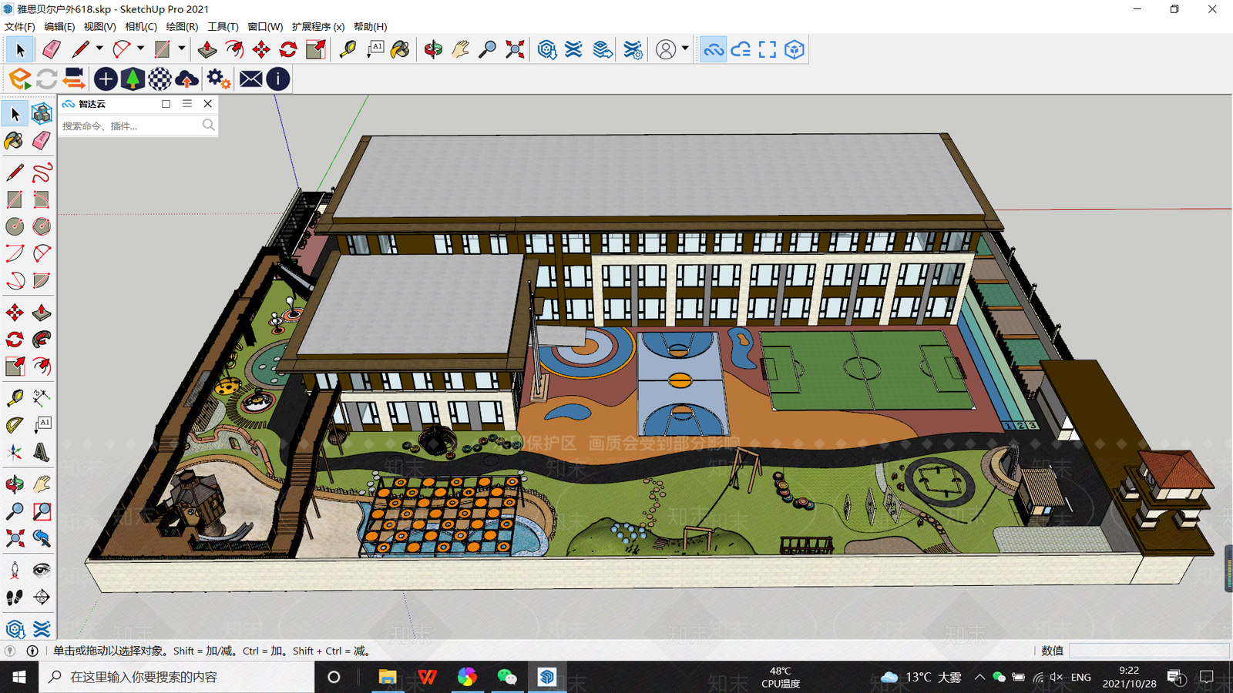Viewport: 1233px width, 693px height.
Task: Open the 扩展程序(x) menu
Action: point(318,26)
